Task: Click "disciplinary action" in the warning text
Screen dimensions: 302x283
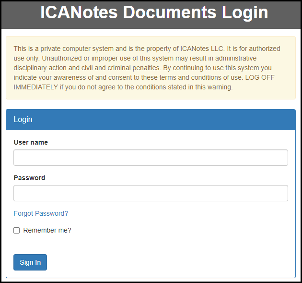Action: pos(42,68)
